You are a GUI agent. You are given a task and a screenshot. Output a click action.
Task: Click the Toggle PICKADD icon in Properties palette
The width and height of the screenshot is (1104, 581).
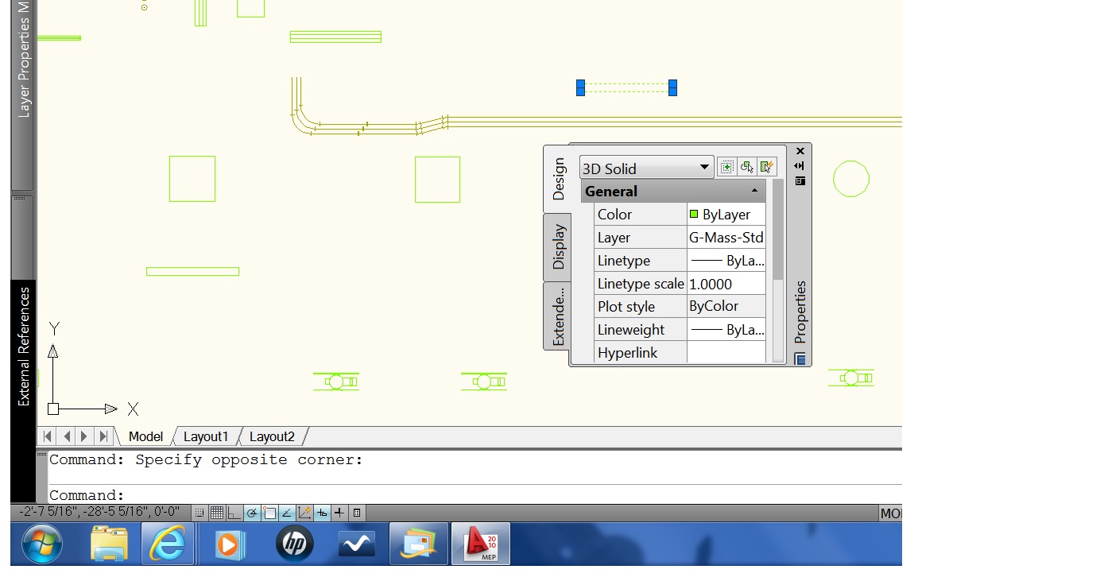pos(726,167)
